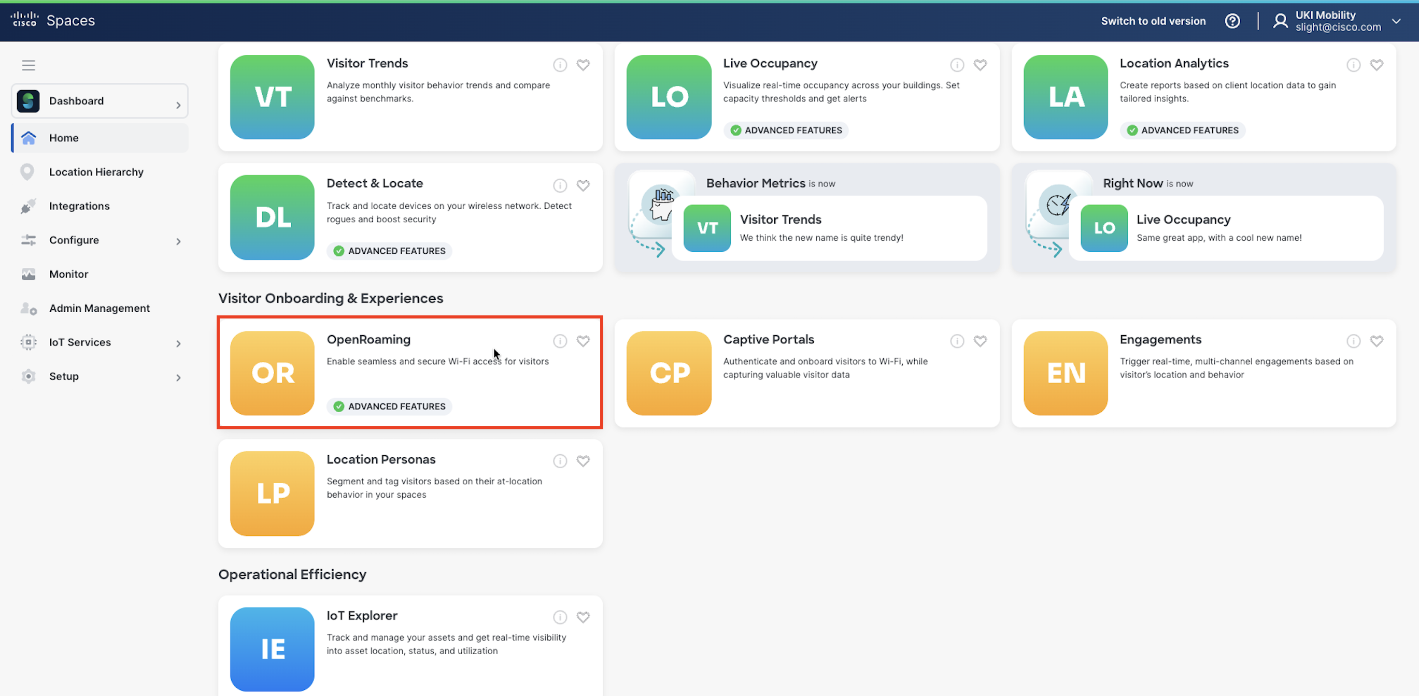Click Visitor Trends under Behavior Metrics
Screen dimensions: 1419x696
click(781, 220)
